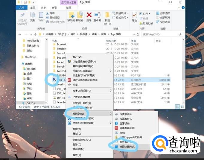This screenshot has height=160, width=204.
Task: Open the ribbon Open dropdown arrow
Action: (150, 14)
